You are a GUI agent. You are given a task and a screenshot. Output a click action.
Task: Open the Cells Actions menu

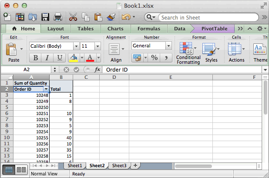(236, 52)
